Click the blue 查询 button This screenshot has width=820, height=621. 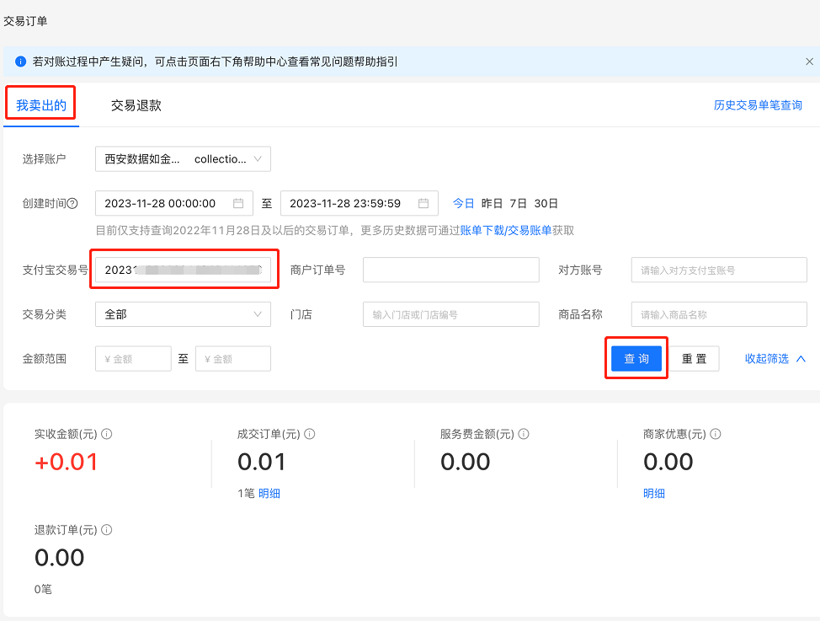coord(636,359)
